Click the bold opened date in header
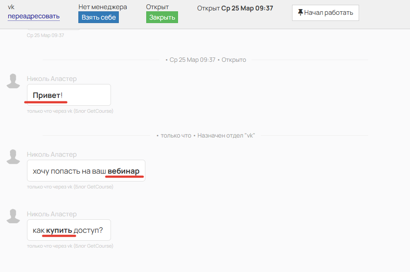Viewport: 410px width, 272px height. (x=247, y=8)
